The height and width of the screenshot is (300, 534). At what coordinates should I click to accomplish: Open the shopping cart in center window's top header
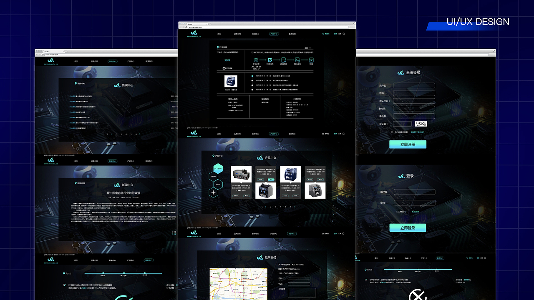tap(326, 34)
